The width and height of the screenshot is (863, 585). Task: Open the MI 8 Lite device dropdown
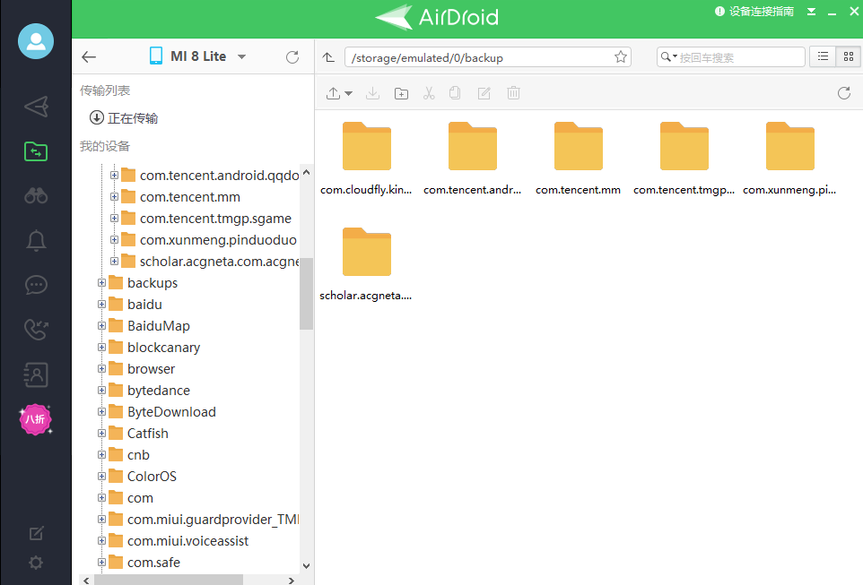pos(241,56)
